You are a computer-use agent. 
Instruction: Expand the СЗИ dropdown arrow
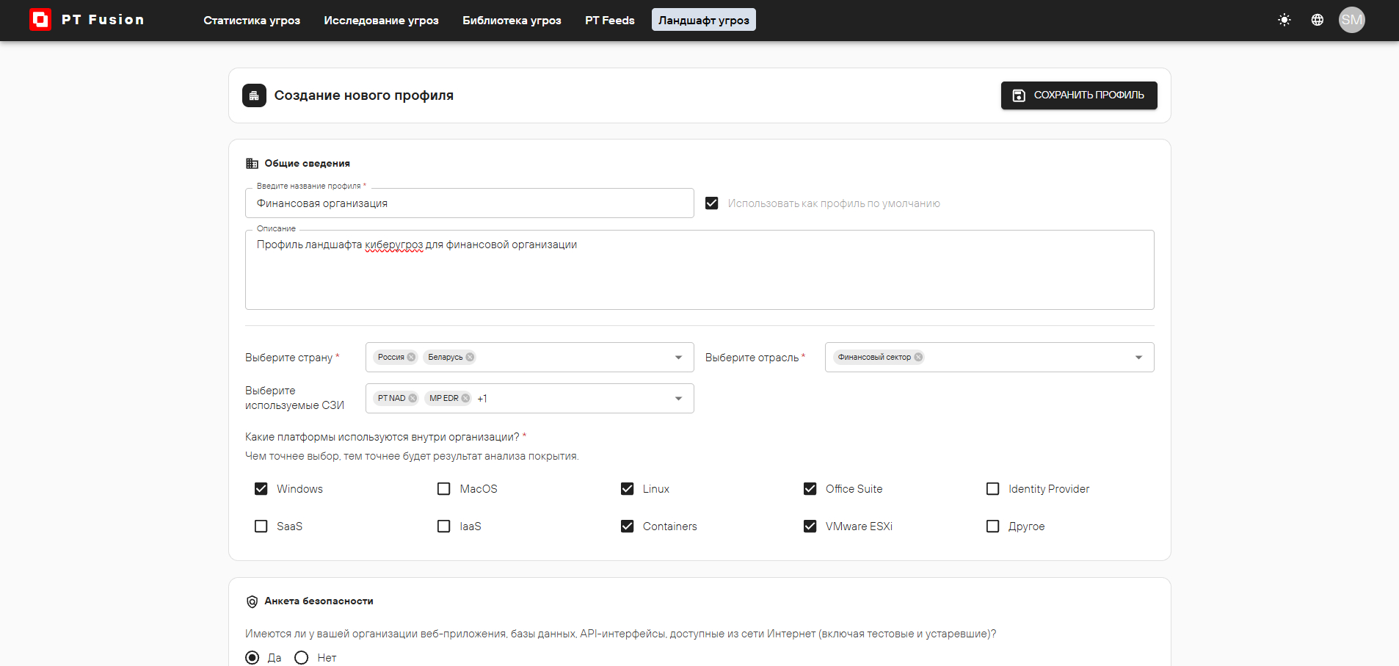tap(678, 399)
